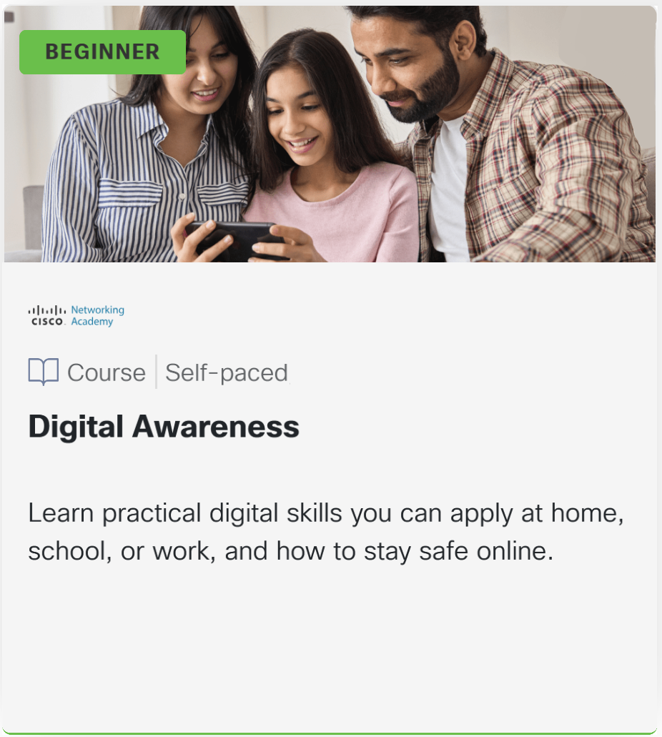Open the Digital Awareness course title
Image resolution: width=662 pixels, height=737 pixels.
click(164, 426)
